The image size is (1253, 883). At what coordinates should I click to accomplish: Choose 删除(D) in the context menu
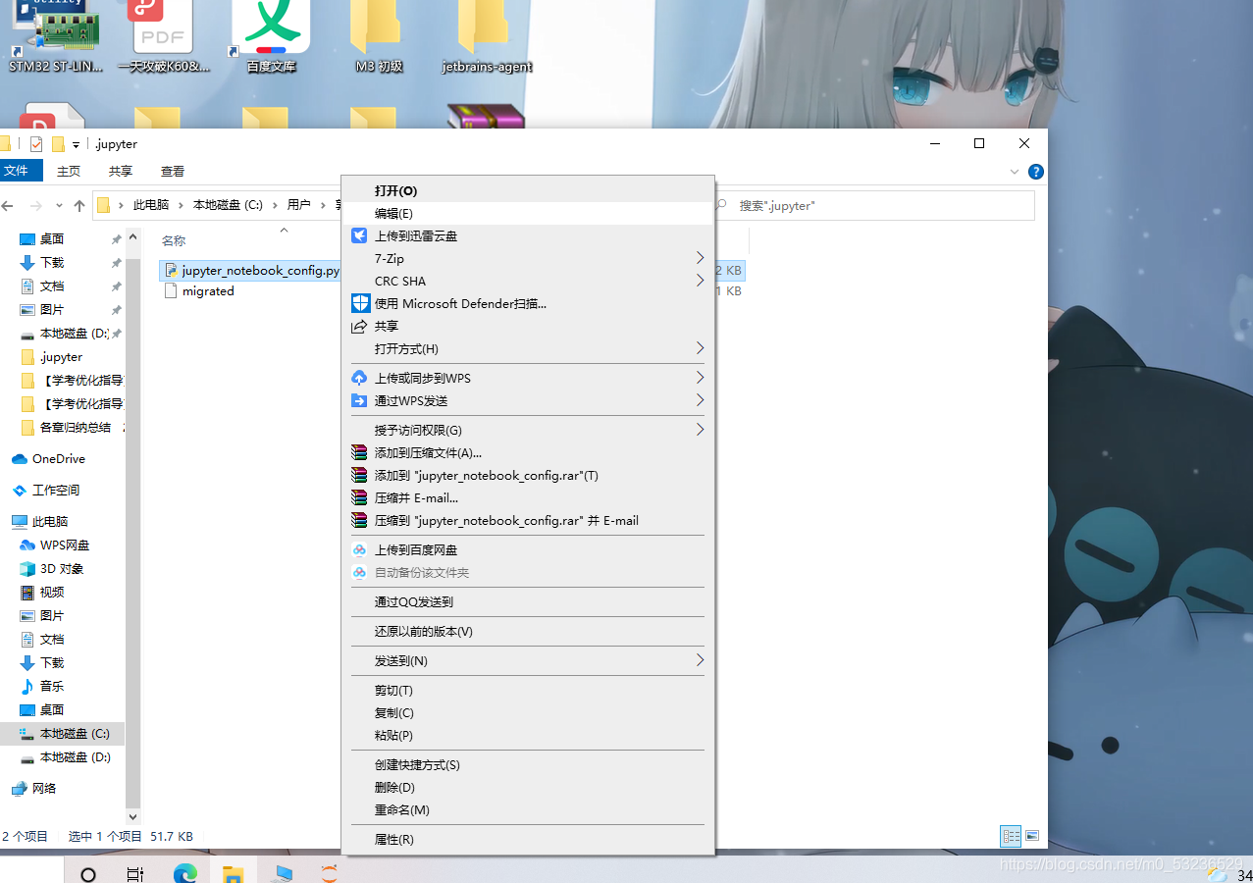[528, 787]
